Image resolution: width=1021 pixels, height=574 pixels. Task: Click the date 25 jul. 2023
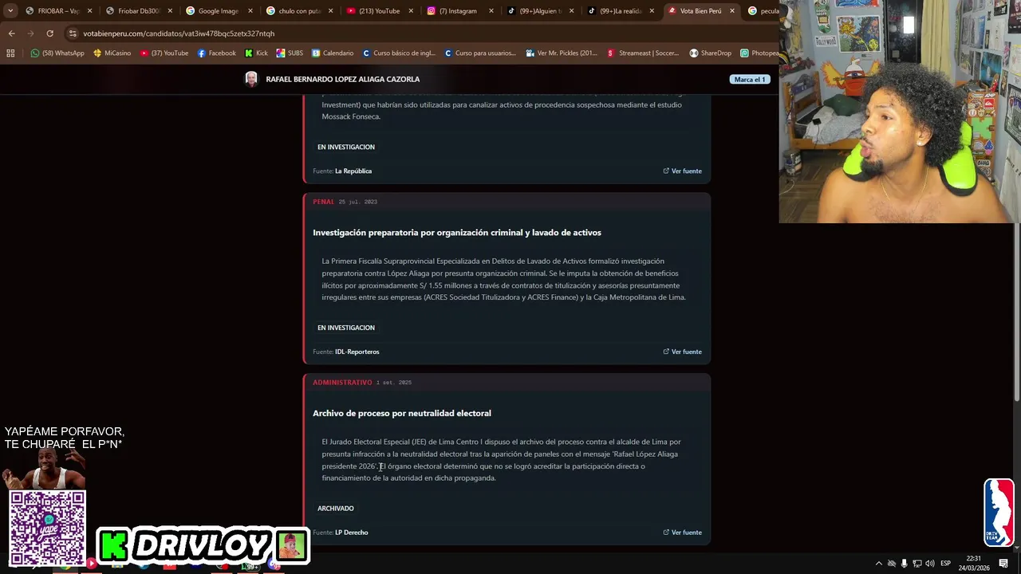pos(358,202)
